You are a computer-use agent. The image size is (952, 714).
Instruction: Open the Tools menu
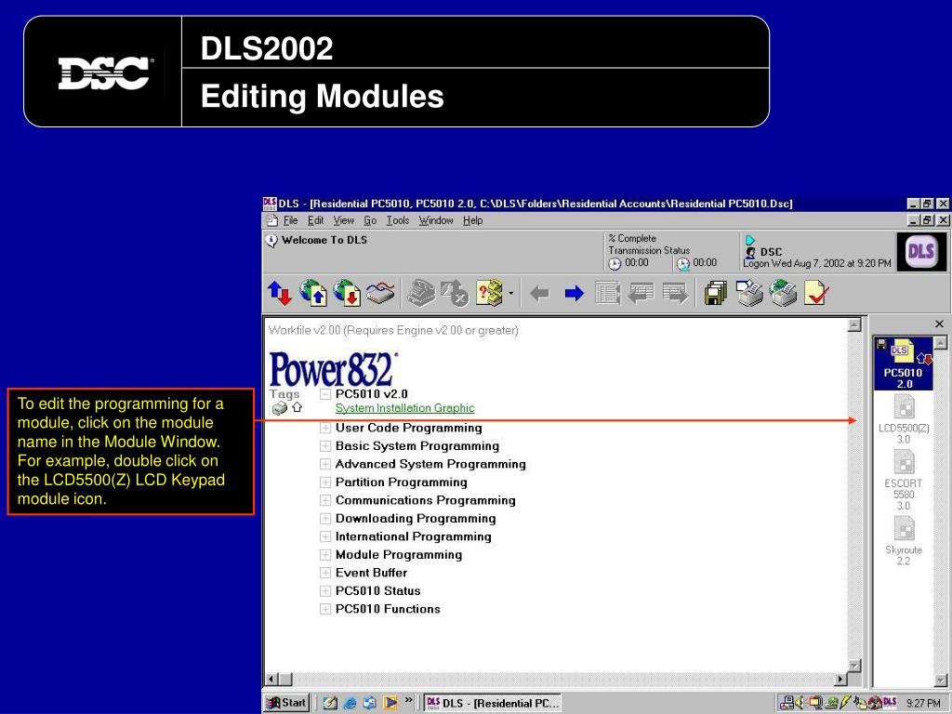click(398, 220)
